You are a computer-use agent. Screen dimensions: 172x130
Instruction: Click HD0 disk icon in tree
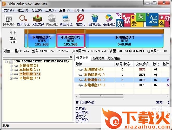[x=11, y=61]
